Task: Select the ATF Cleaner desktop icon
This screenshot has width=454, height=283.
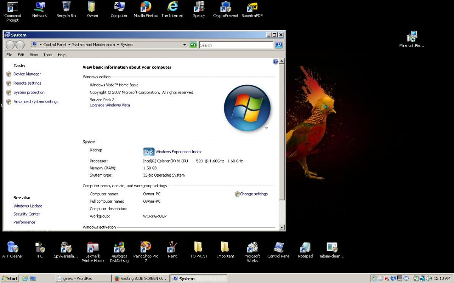Action: point(13,250)
